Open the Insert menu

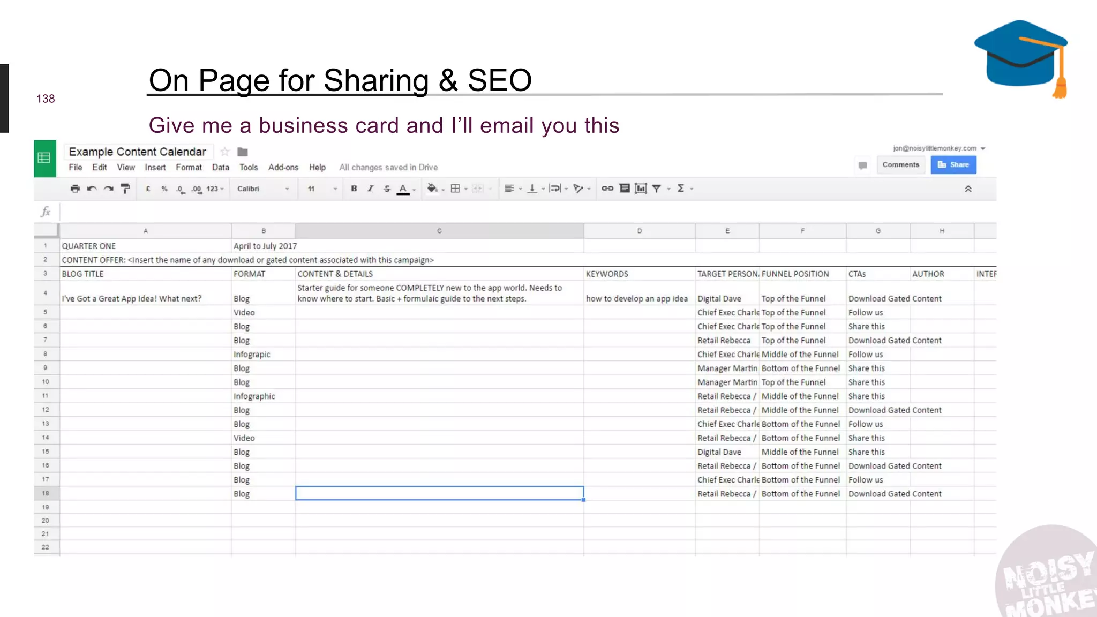(x=155, y=167)
